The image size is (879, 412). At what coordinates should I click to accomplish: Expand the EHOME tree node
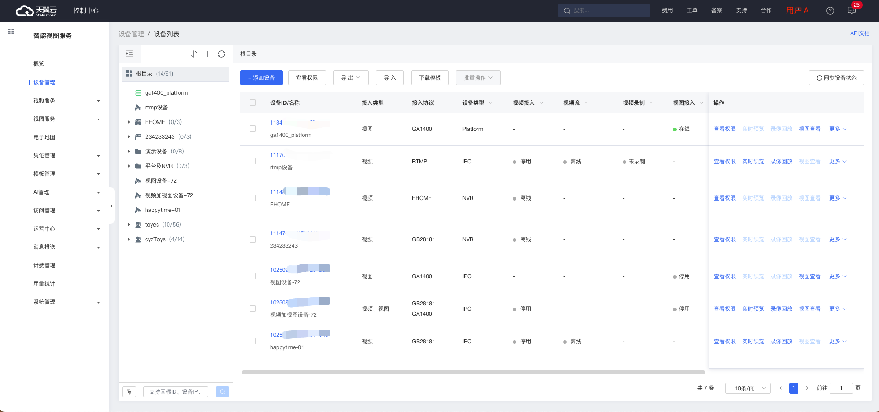click(129, 122)
